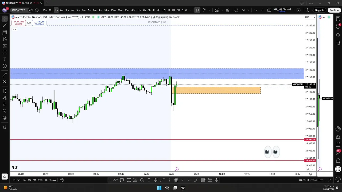The height and width of the screenshot is (192, 342).
Task: Open forecasting and measurement tools
Action: (x=5, y=46)
